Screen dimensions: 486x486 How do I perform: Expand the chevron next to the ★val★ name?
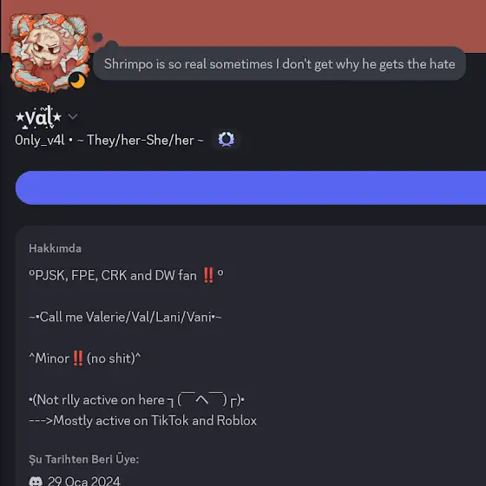click(x=73, y=116)
